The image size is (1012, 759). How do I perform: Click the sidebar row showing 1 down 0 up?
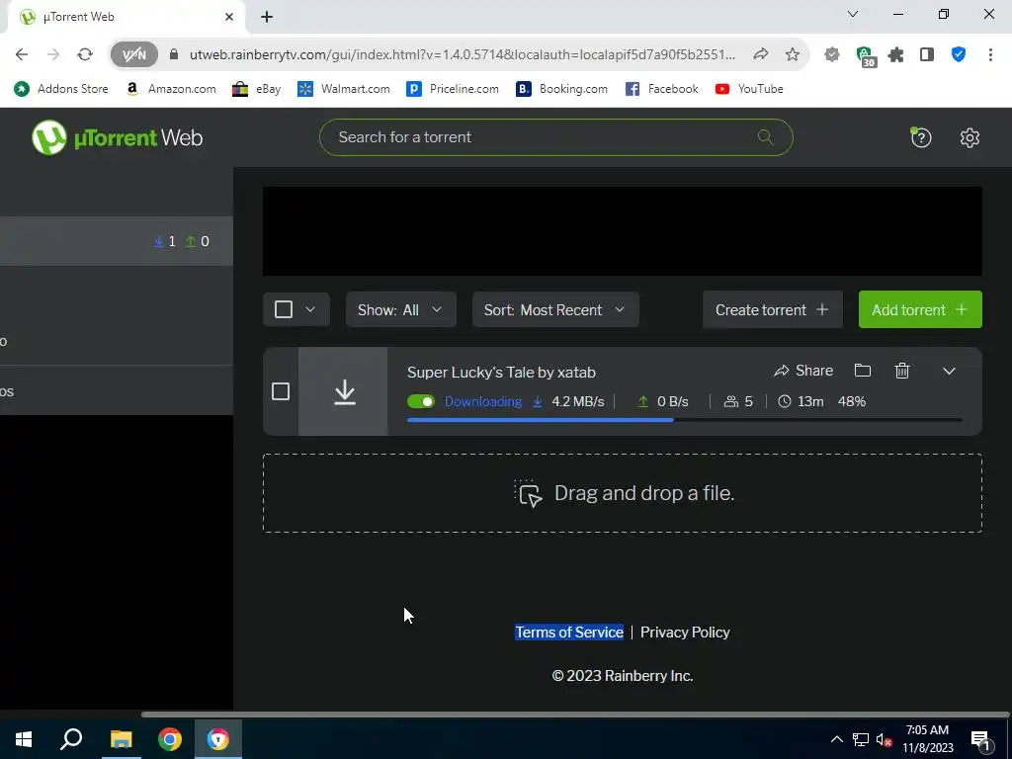(x=117, y=241)
